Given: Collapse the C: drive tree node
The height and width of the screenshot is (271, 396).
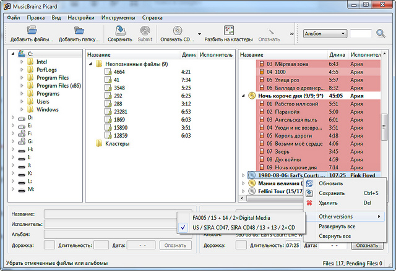Looking at the screenshot, I should [13, 54].
